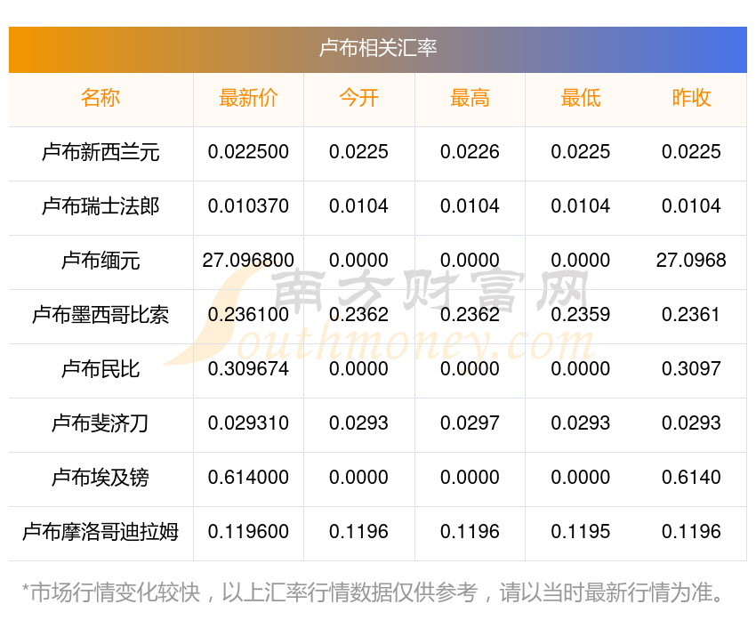
Task: Select the 名称 column header
Action: 101,98
